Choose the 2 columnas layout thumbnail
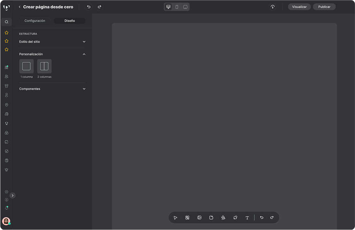 (x=44, y=66)
